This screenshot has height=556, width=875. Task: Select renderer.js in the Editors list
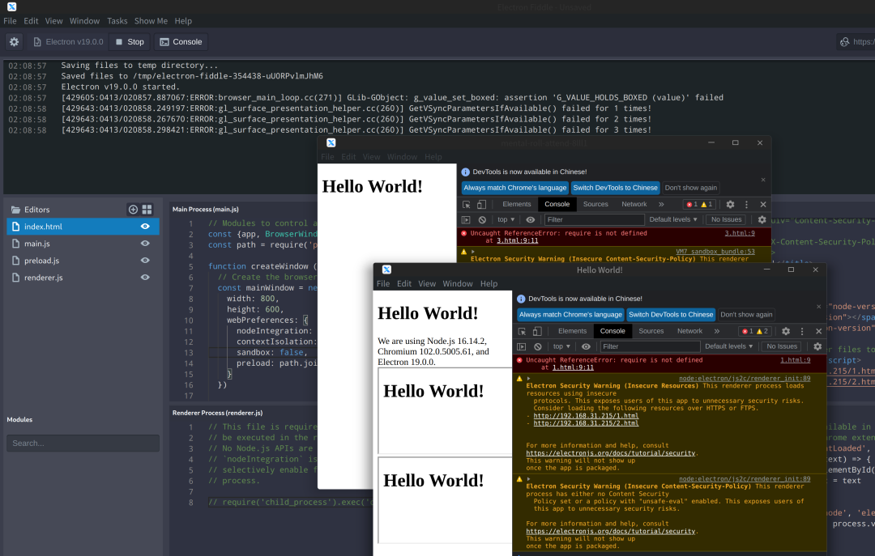coord(83,277)
